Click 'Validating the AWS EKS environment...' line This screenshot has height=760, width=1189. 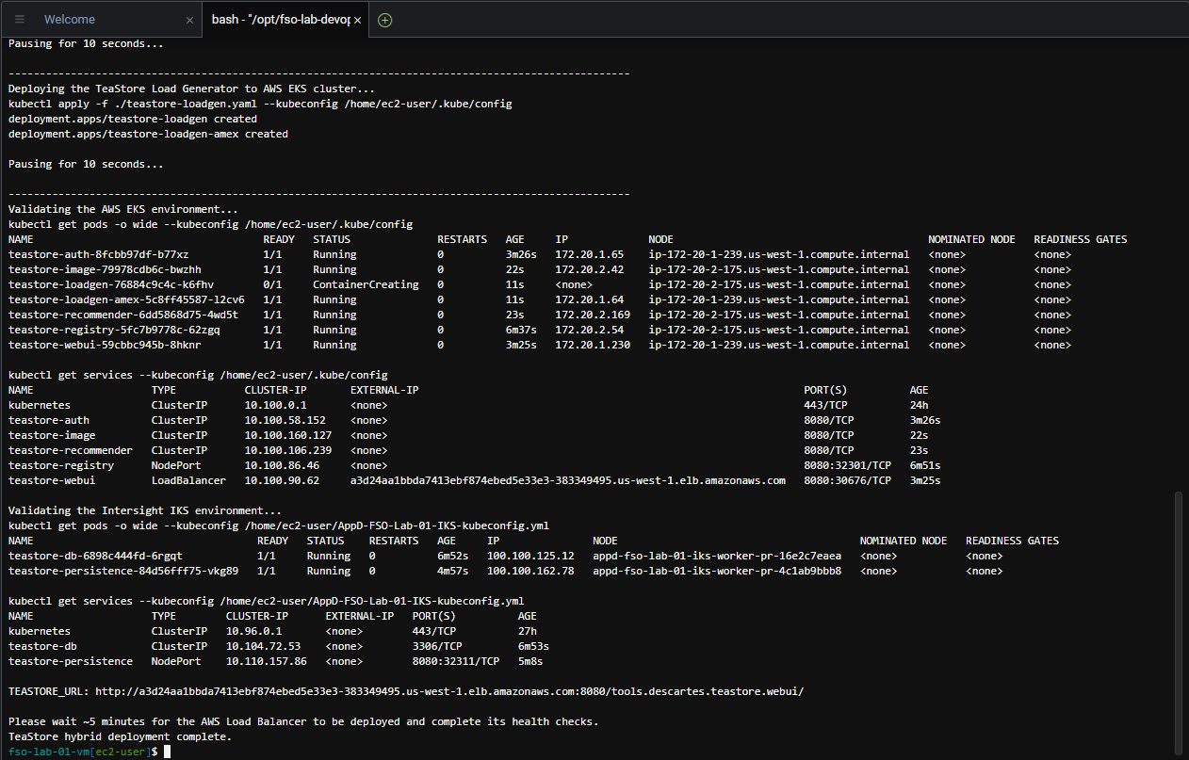(x=123, y=209)
